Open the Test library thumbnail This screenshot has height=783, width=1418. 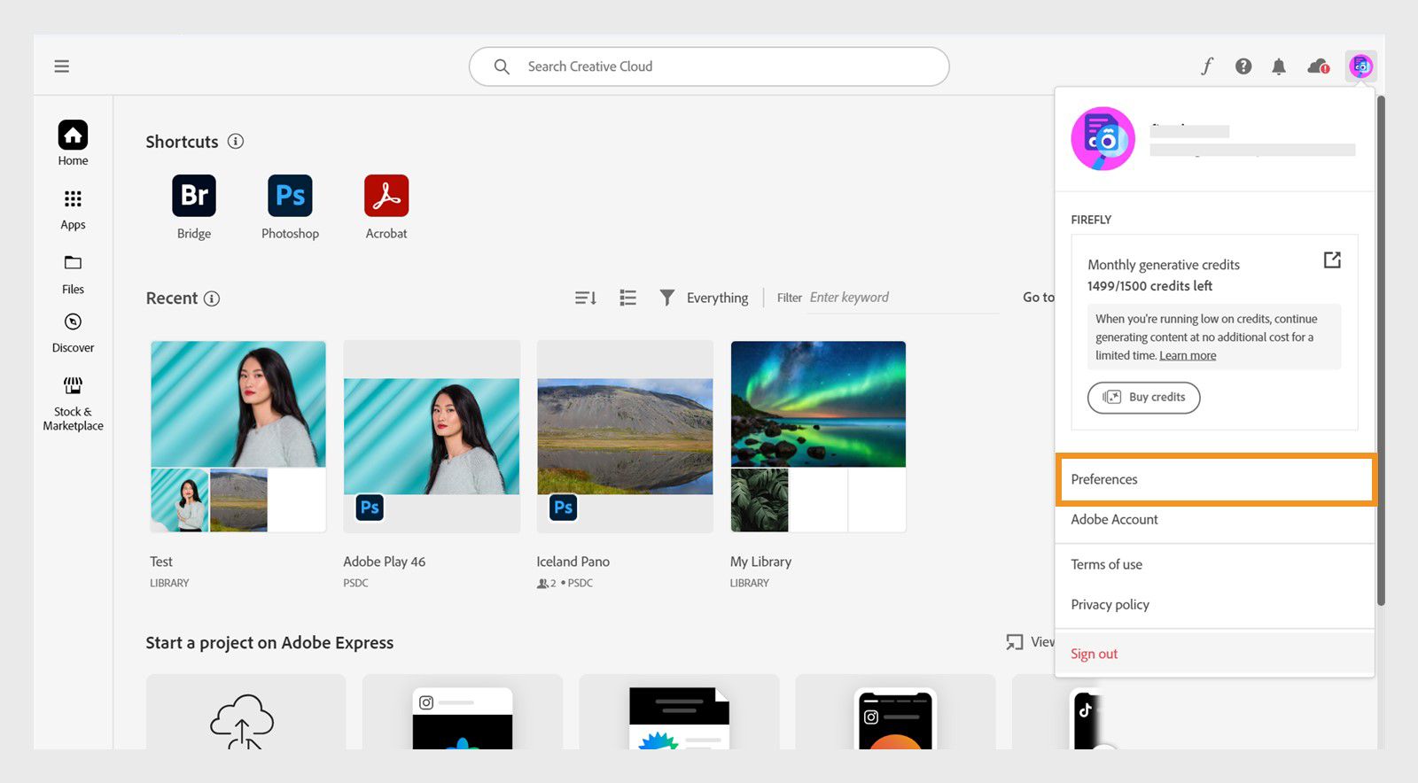(238, 437)
